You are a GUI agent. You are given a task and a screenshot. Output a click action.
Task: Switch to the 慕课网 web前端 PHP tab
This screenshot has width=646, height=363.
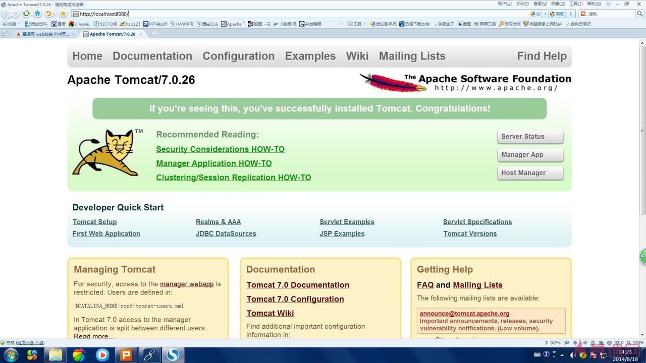[44, 34]
